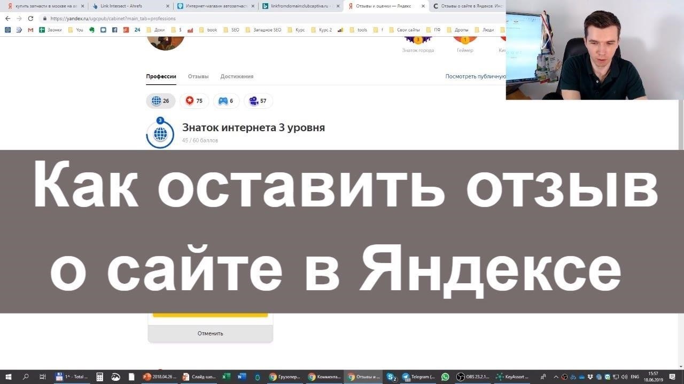Select the Профессии tab
The width and height of the screenshot is (684, 384).
click(161, 76)
